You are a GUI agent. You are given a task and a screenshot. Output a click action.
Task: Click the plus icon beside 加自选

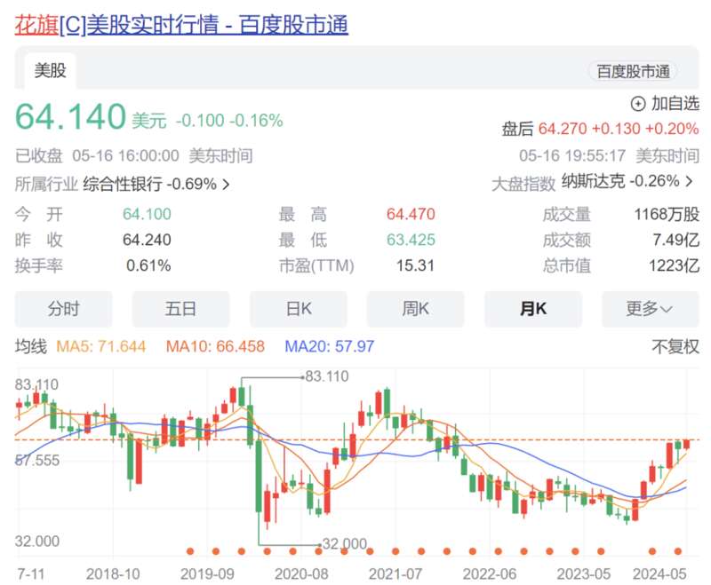tap(638, 104)
